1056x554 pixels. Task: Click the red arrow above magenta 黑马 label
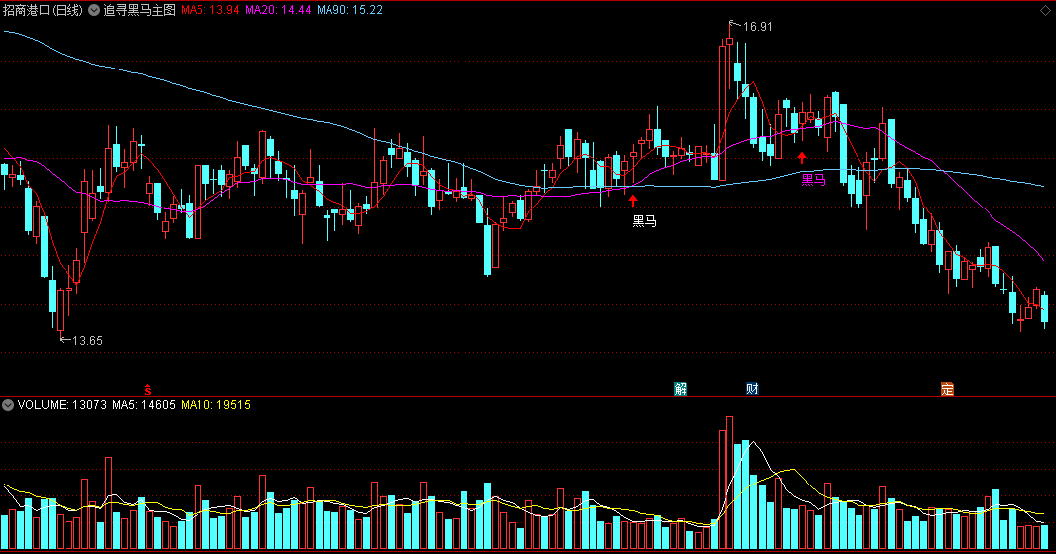[x=802, y=158]
